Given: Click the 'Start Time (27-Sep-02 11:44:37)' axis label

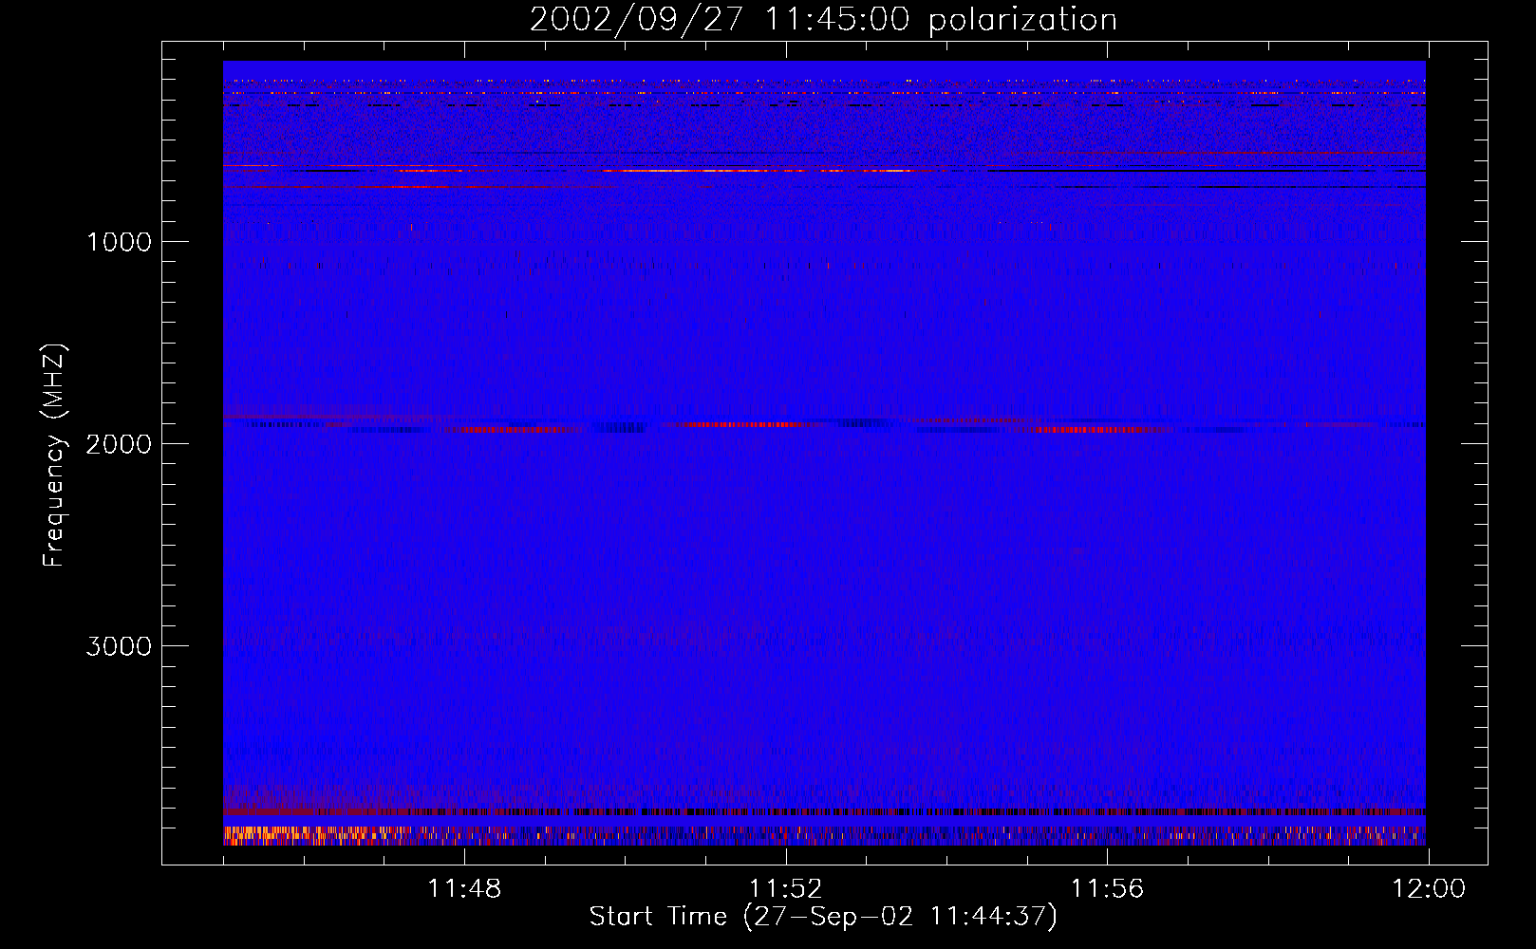Looking at the screenshot, I should point(823,917).
